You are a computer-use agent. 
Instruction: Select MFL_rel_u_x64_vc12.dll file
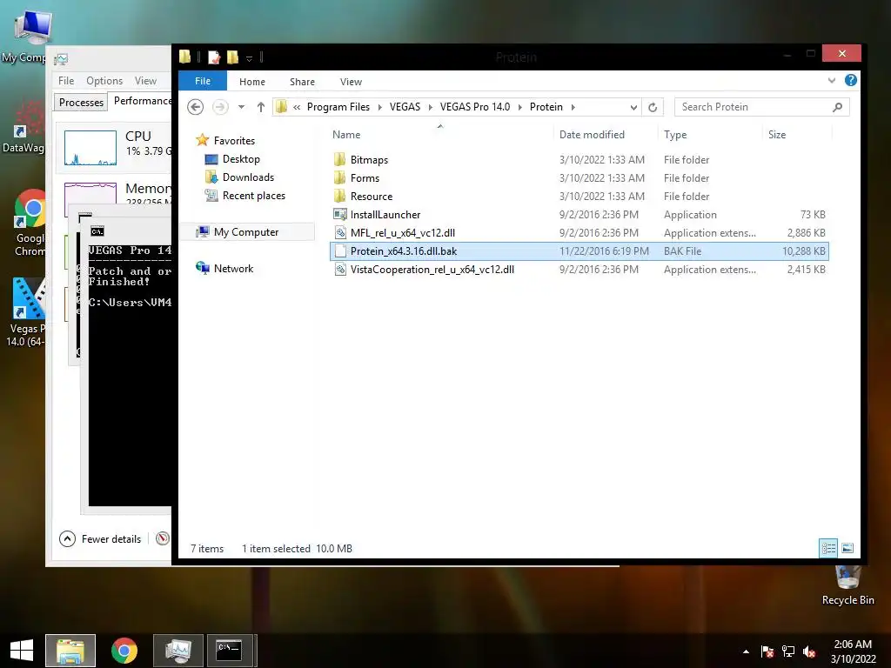[402, 233]
